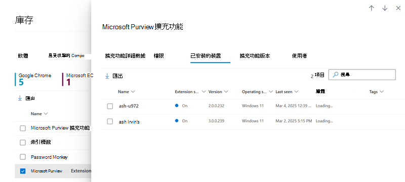Go to previous item with up arrow
Viewport: 405px width, 182px height.
coord(372,8)
